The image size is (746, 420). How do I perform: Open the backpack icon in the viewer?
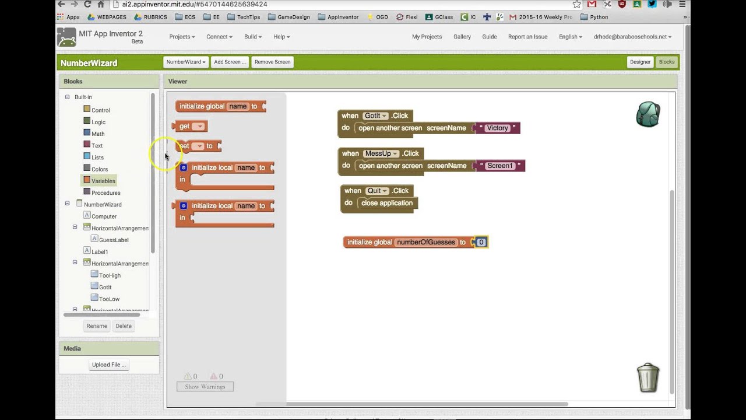pyautogui.click(x=648, y=114)
